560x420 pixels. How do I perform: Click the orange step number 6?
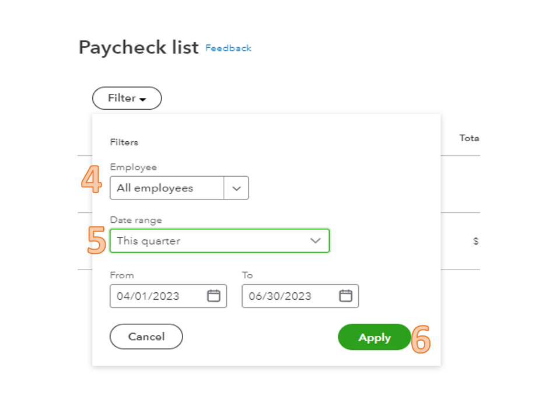pyautogui.click(x=421, y=338)
